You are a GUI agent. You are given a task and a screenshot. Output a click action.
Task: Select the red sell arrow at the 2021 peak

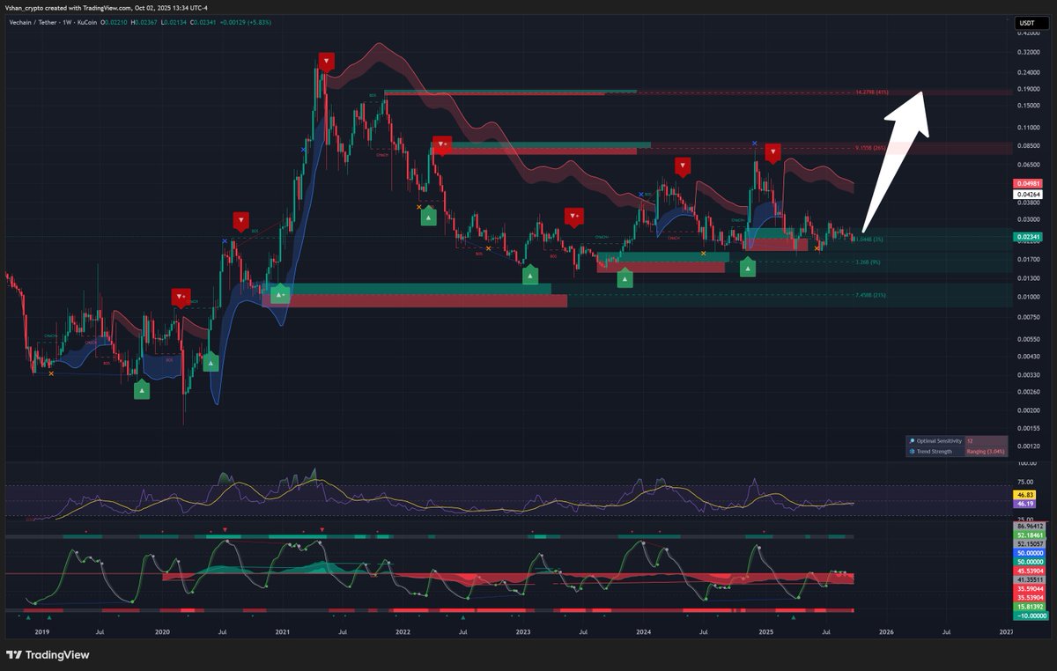tap(326, 62)
